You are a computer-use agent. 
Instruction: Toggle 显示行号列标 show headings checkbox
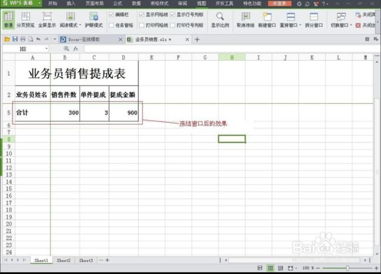coord(172,15)
